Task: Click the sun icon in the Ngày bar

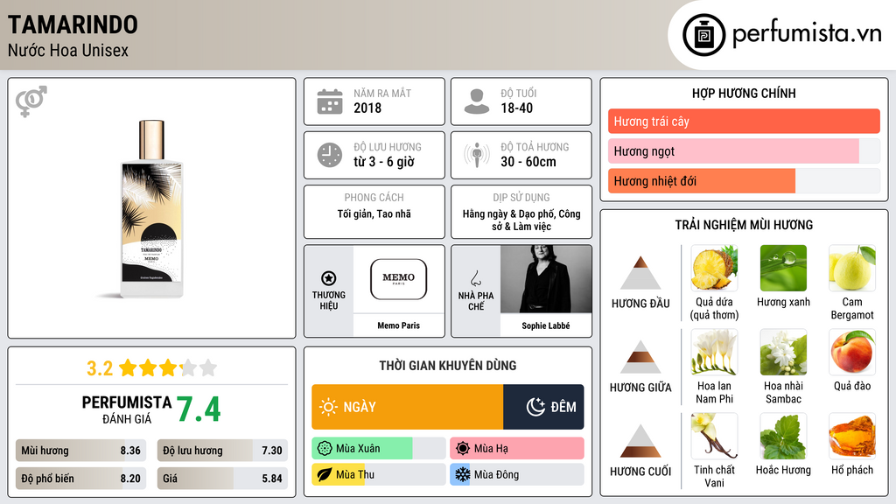Action: (328, 407)
